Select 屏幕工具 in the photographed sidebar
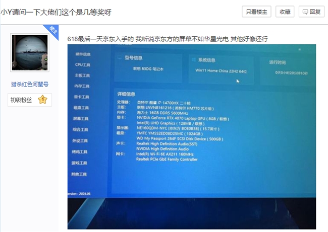Image resolution: width=328 pixels, height=232 pixels. (x=81, y=118)
